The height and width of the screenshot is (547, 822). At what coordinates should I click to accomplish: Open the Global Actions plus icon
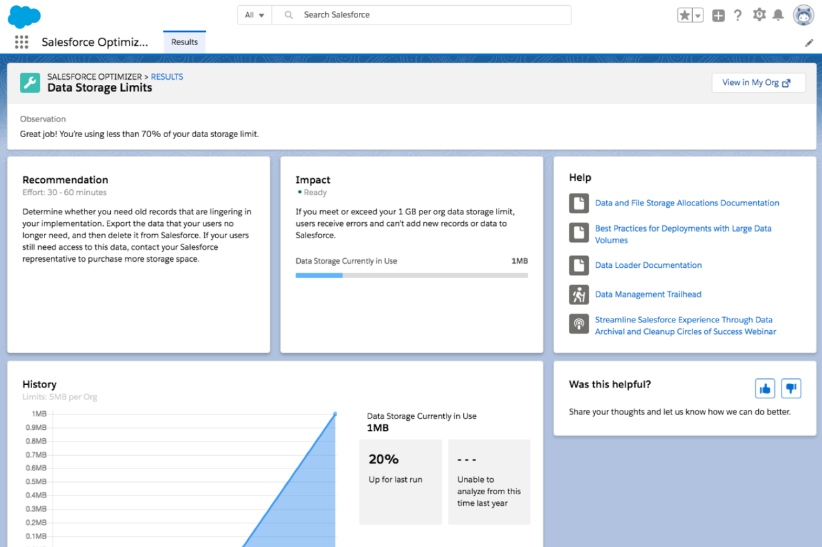[x=718, y=15]
